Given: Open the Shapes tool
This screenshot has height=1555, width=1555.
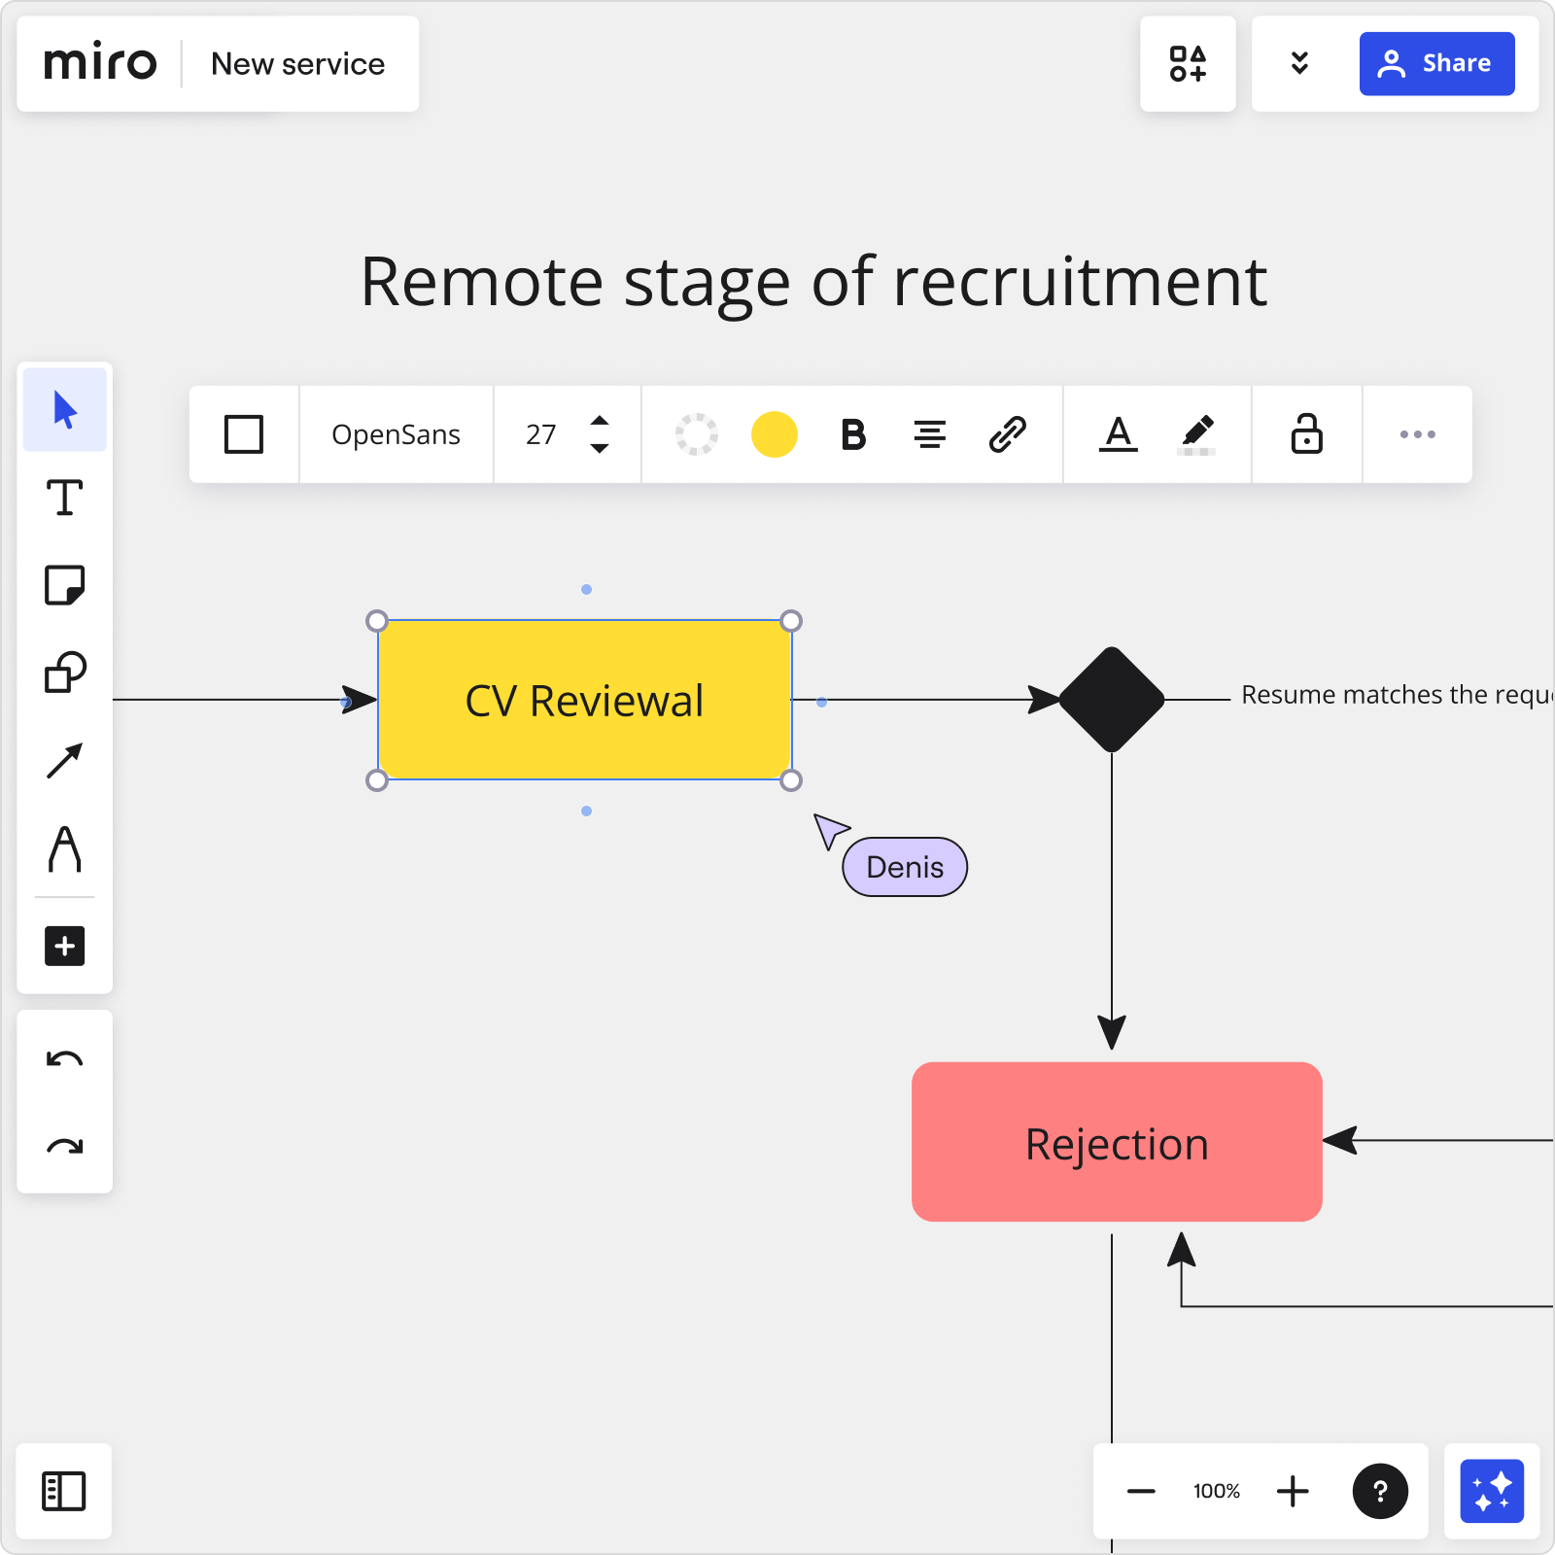Looking at the screenshot, I should (x=64, y=673).
